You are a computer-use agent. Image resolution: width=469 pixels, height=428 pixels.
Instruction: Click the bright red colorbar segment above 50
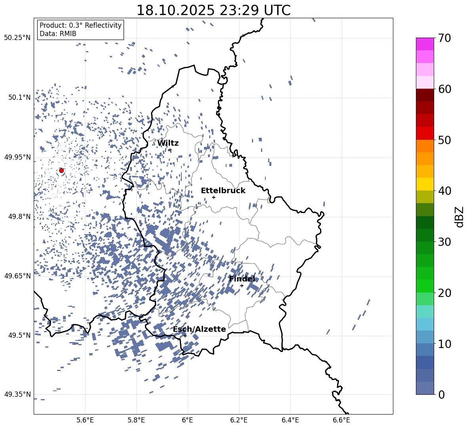coord(425,133)
